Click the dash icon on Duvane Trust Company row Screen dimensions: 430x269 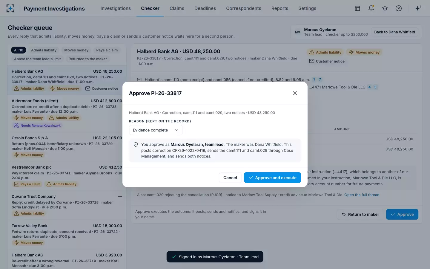pos(120,197)
